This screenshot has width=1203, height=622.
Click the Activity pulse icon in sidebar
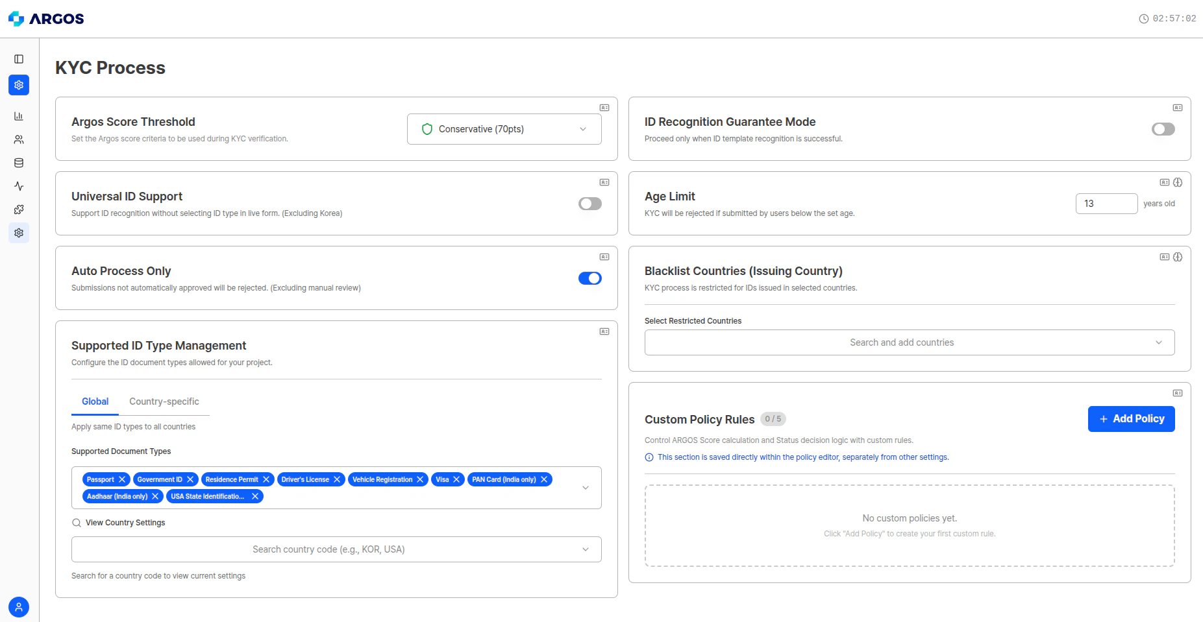[x=18, y=186]
